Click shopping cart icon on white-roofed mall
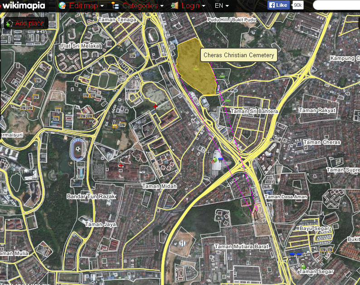Screen dimensions: 360x285 point(220,159)
